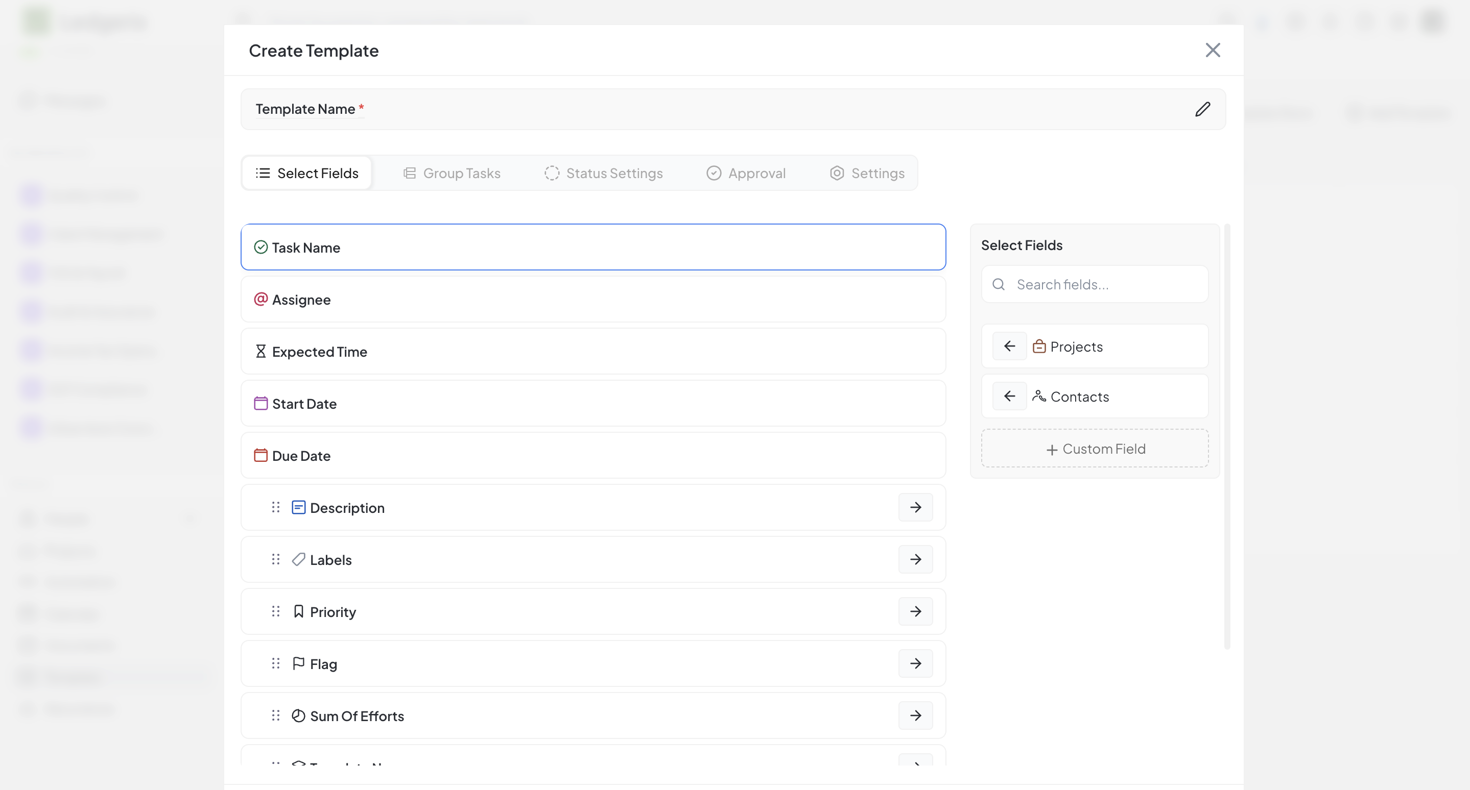Open the Status Settings tab
The width and height of the screenshot is (1470, 790).
(603, 172)
